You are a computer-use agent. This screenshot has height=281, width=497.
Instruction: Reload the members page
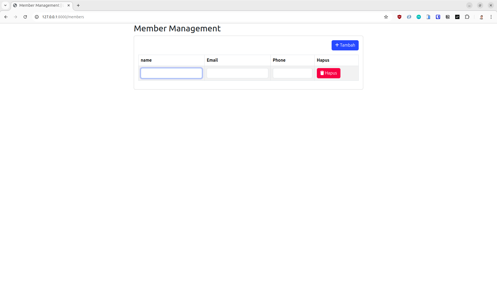click(25, 17)
